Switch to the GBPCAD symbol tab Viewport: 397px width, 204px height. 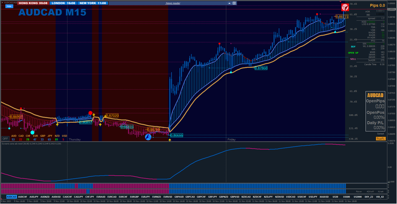190,197
